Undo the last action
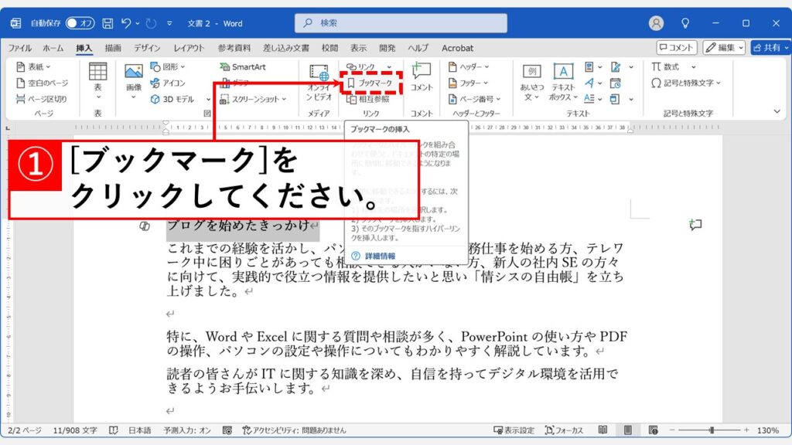 pyautogui.click(x=126, y=22)
